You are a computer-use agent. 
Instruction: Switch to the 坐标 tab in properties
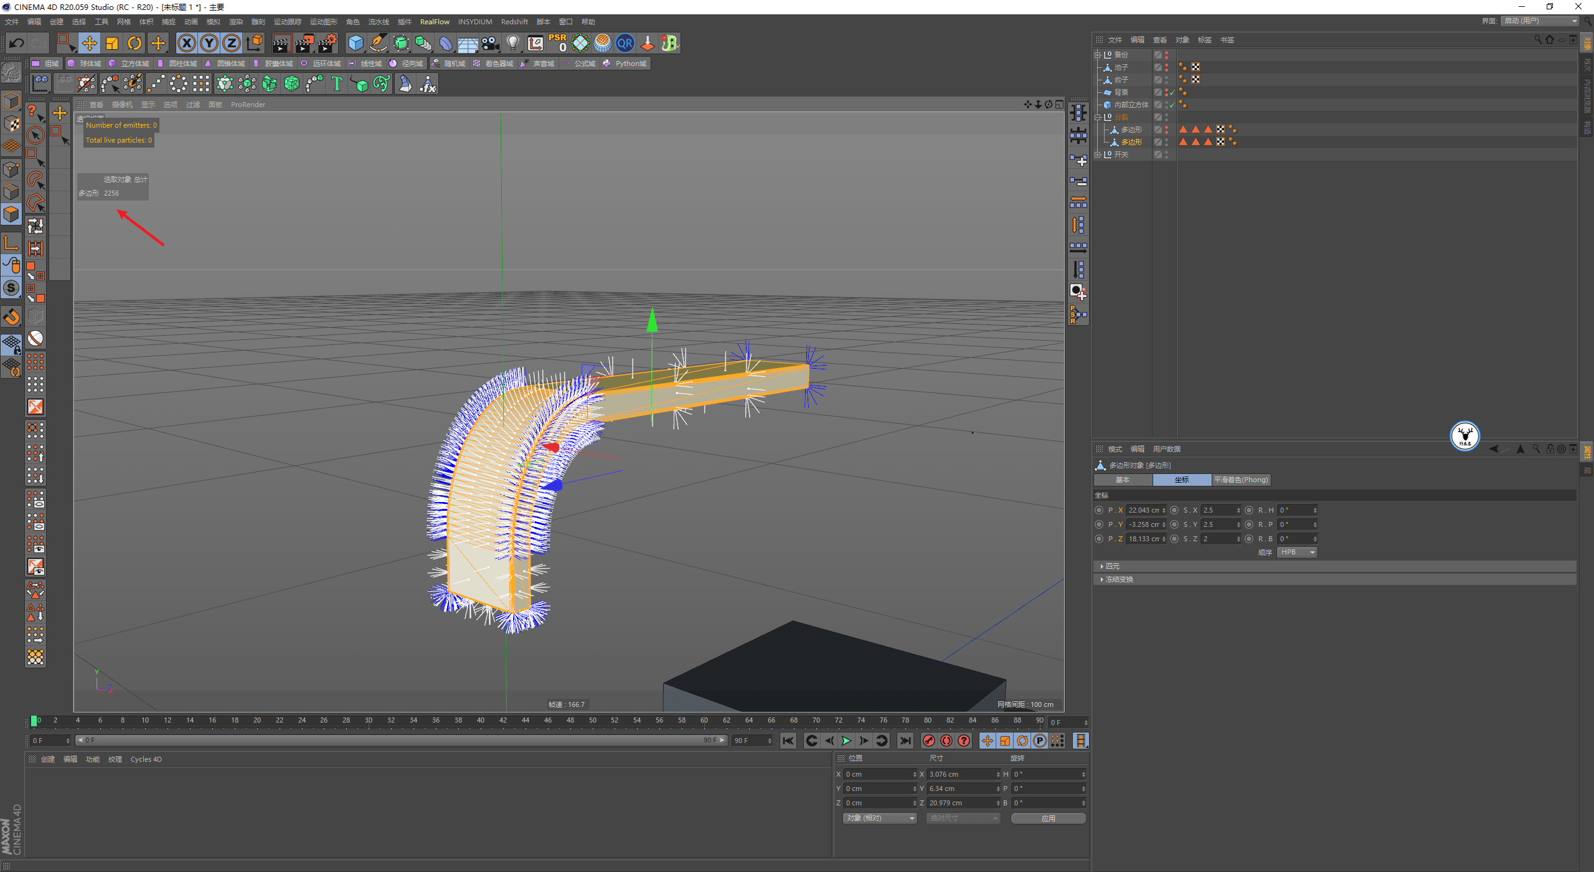1181,480
